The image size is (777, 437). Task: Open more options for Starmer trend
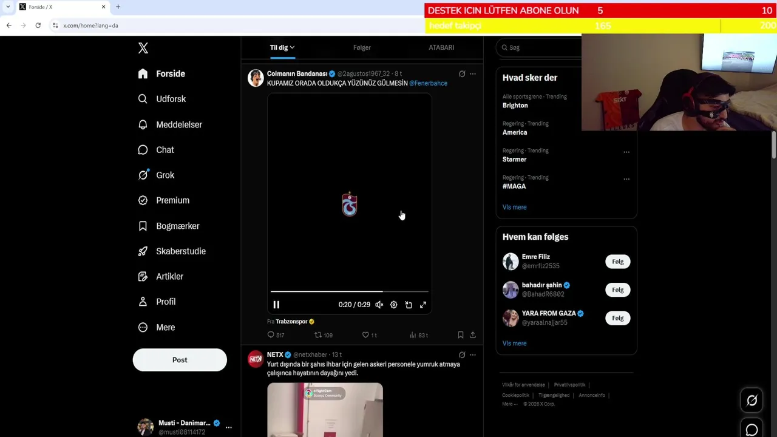(x=626, y=152)
